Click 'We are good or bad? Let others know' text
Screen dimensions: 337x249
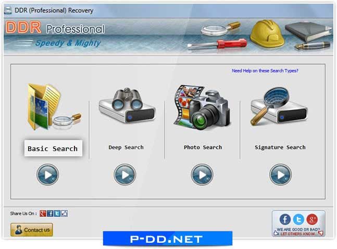[x=298, y=232]
